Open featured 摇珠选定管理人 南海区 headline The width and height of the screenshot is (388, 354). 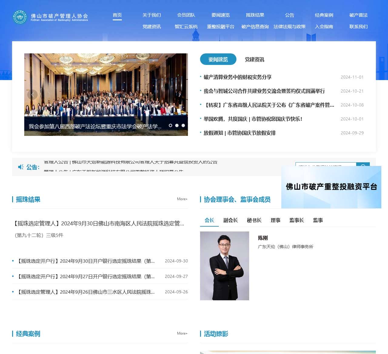point(98,224)
